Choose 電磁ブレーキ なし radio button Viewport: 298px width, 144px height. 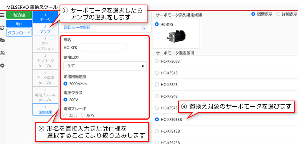(x=65, y=115)
